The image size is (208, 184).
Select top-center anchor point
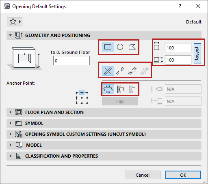82,92
